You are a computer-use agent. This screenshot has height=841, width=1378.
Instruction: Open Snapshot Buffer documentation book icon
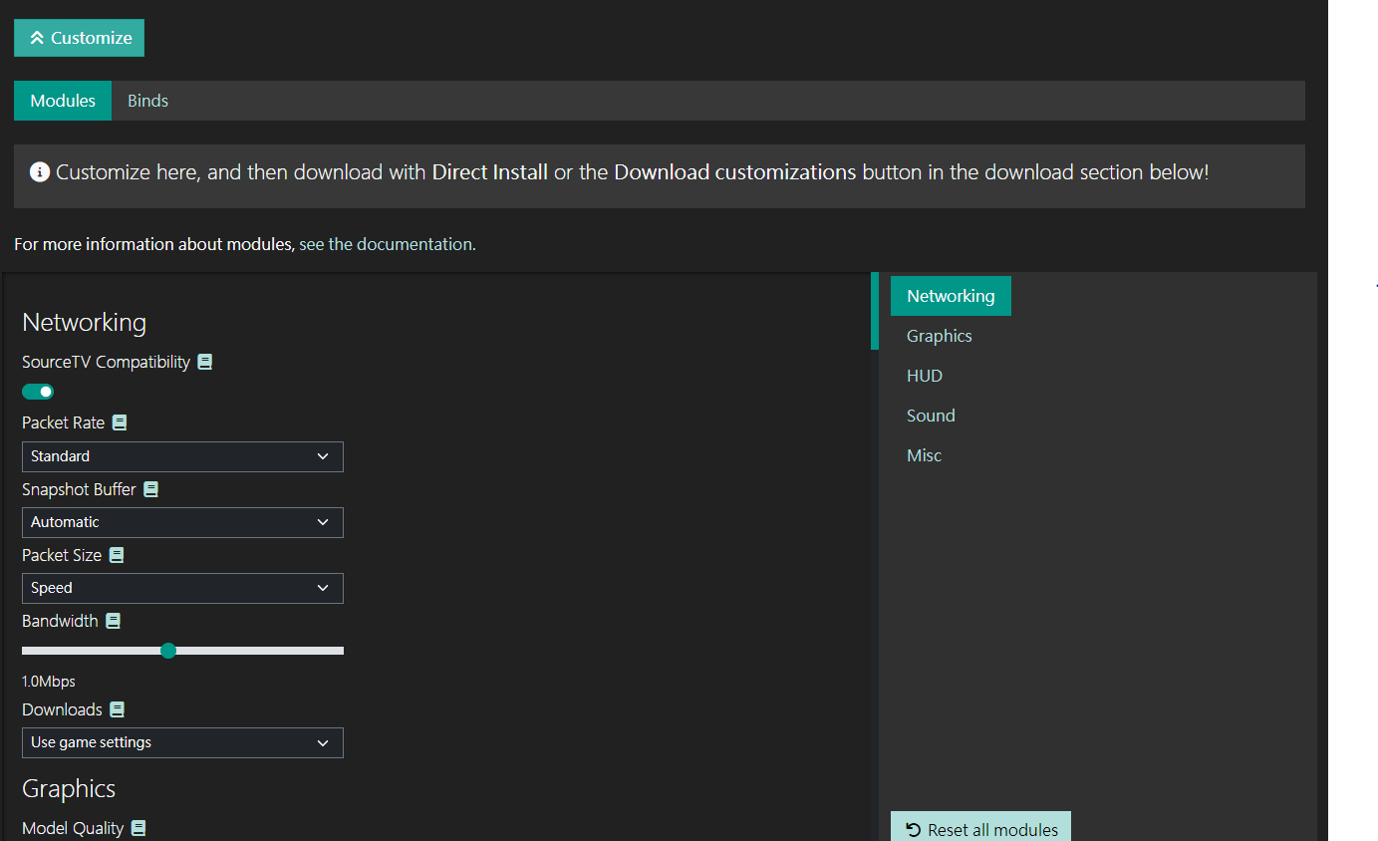pos(150,489)
